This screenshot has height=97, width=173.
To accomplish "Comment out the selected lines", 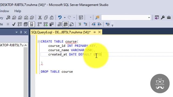I will (79, 24).
